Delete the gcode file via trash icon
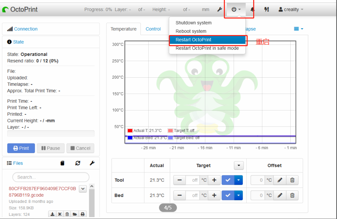This screenshot has width=337, height=219. 67,214
